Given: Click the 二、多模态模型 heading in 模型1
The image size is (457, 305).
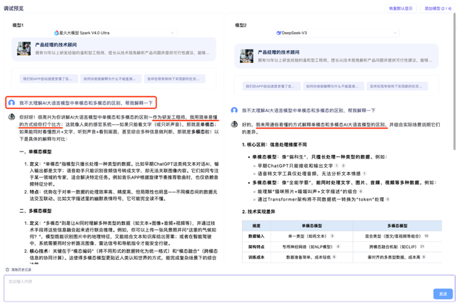Looking at the screenshot, I should click(x=35, y=211).
